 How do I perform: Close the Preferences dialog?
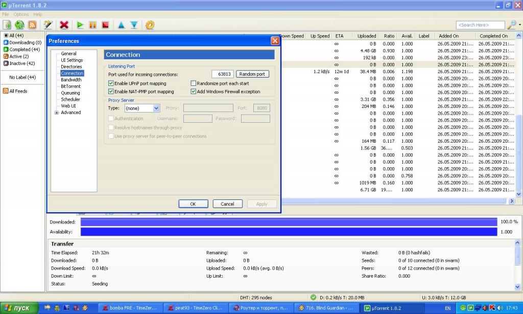point(275,40)
